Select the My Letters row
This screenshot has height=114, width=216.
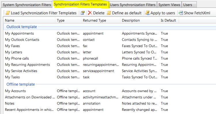click(110, 52)
